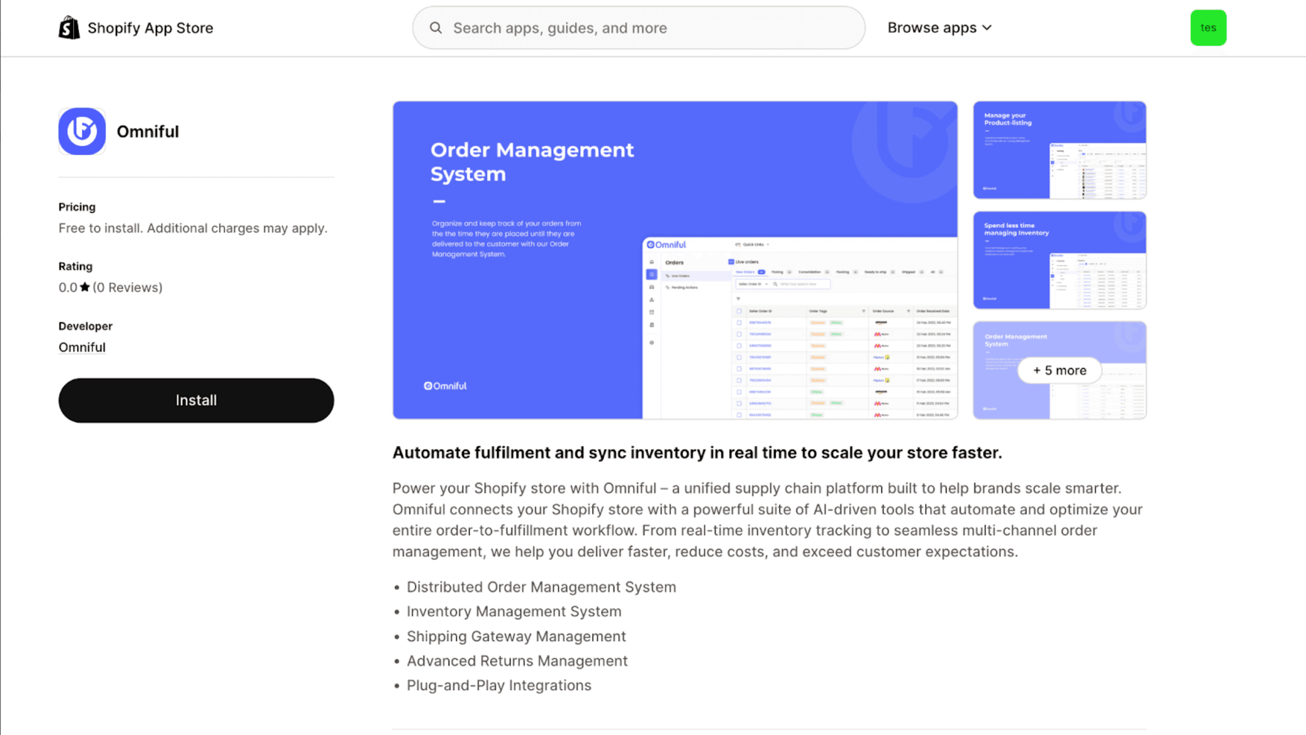Click the 'Automate fulfilment' headline text
The height and width of the screenshot is (735, 1306).
(x=697, y=452)
